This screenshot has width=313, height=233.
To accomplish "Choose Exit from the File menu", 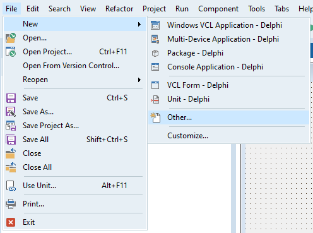I will click(75, 222).
